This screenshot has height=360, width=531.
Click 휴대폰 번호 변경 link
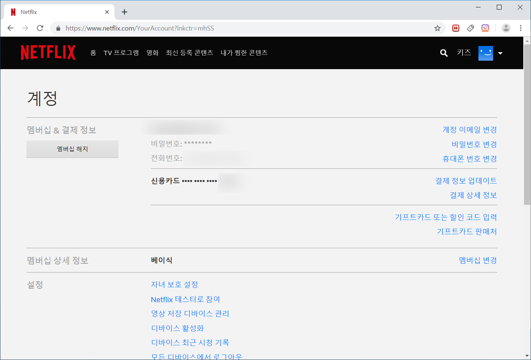point(470,159)
